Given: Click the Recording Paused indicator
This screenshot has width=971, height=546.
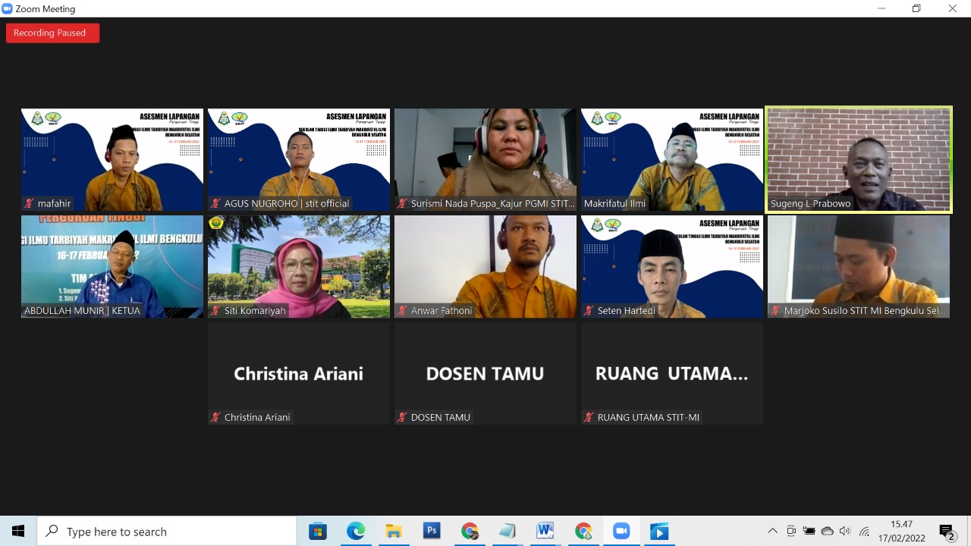Looking at the screenshot, I should [x=52, y=33].
